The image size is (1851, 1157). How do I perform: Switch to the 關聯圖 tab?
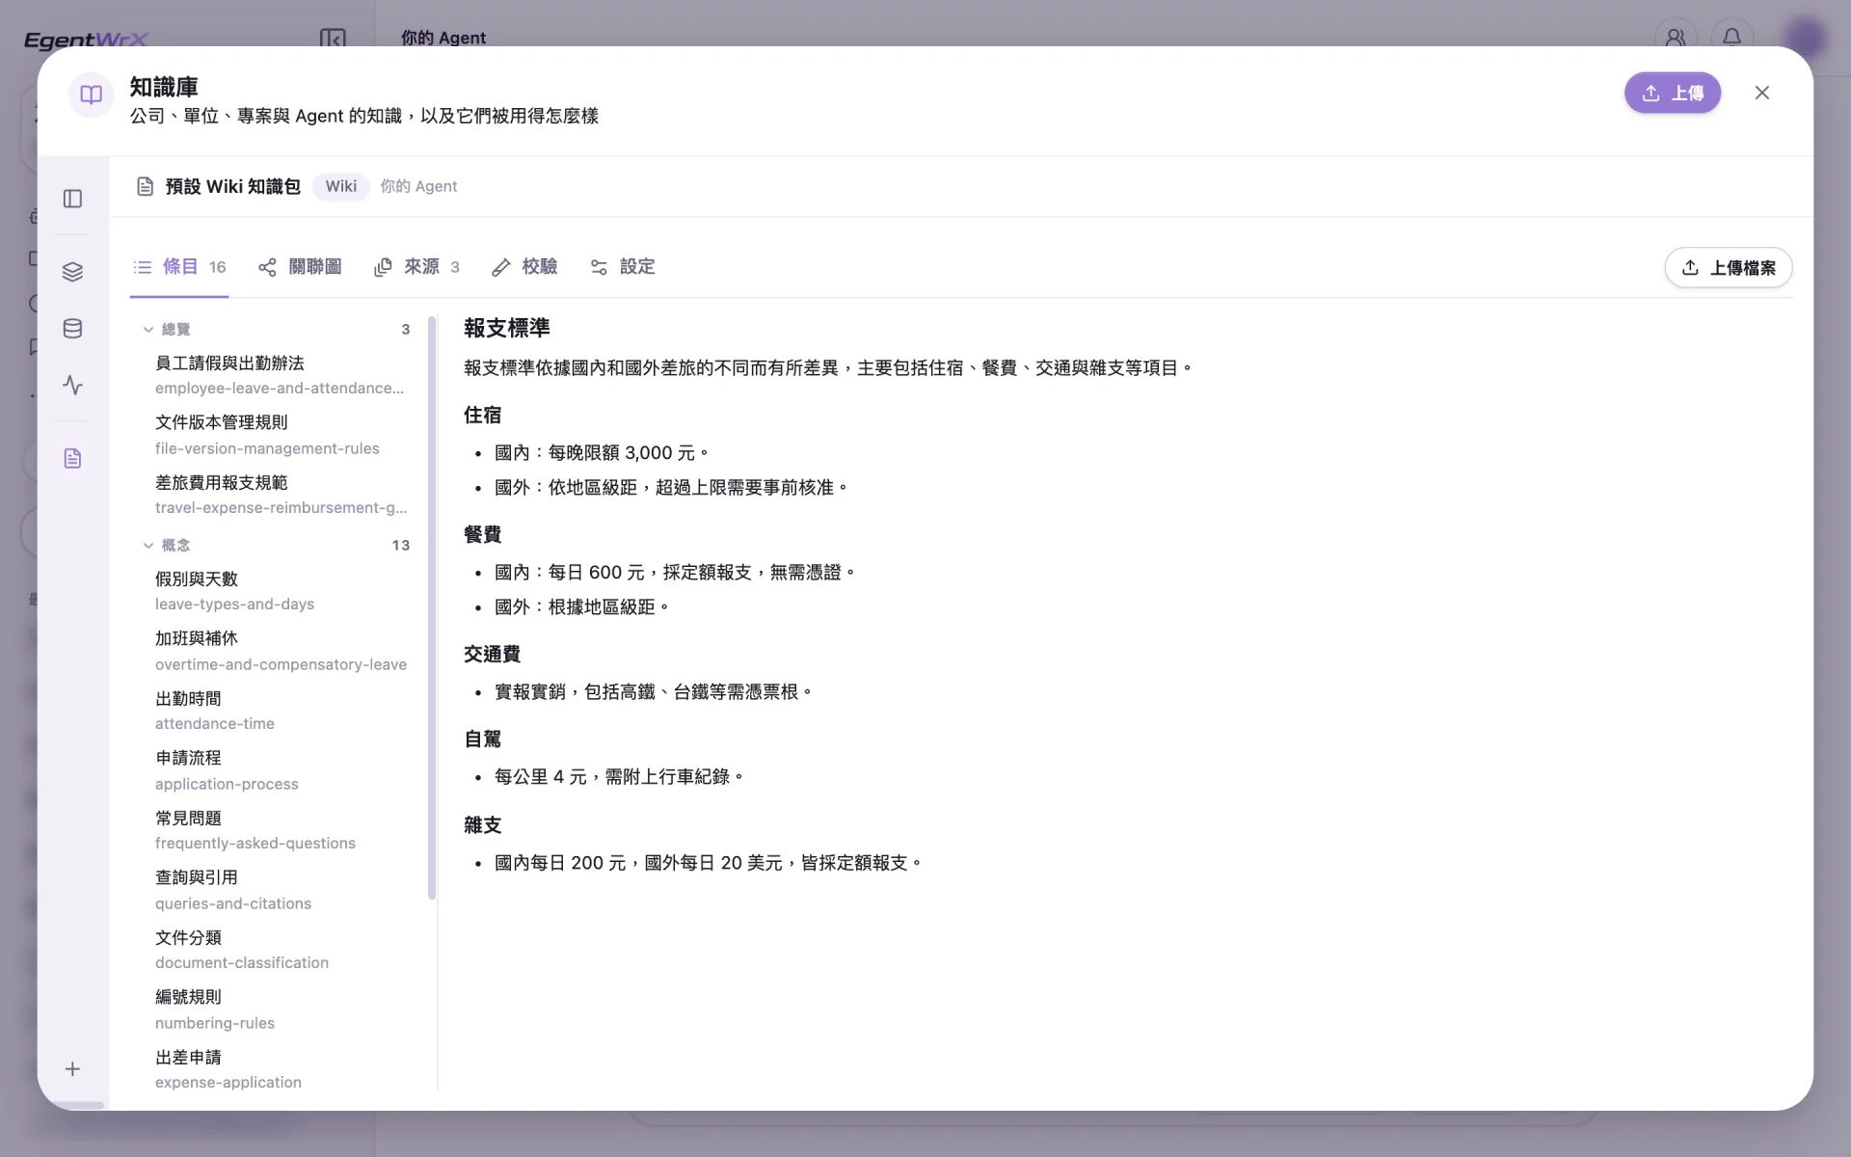[x=300, y=267]
